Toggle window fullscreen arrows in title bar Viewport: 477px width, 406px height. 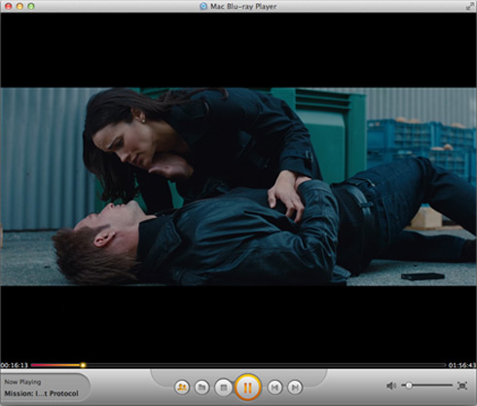pos(469,6)
